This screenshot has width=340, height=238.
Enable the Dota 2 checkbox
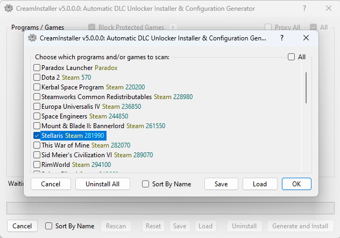pos(37,78)
